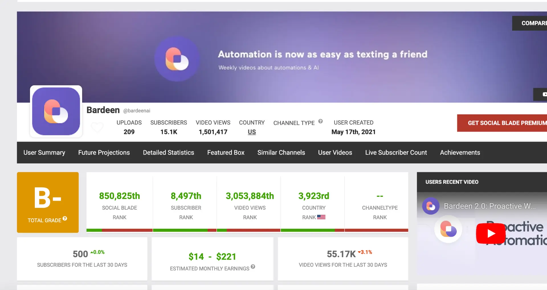Screen dimensions: 547x290
Task: Click the Bardeen channel name heading
Action: click(x=103, y=110)
